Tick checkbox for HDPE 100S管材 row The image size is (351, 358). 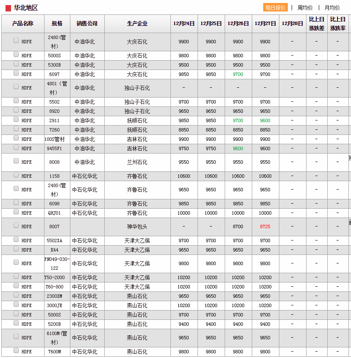point(16,138)
